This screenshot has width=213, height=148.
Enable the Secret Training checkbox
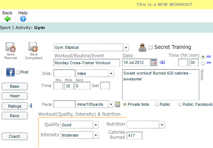click(x=150, y=47)
